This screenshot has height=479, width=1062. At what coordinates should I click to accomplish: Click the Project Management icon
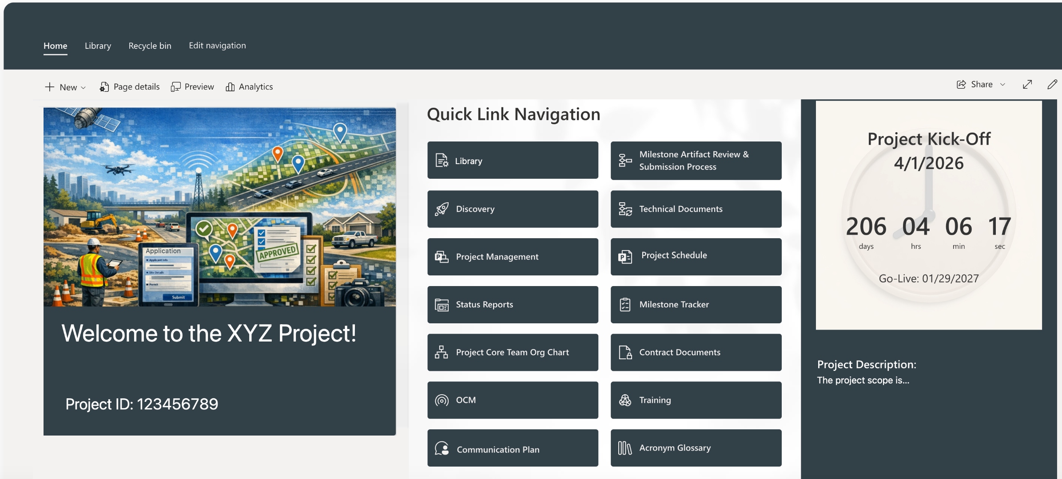[x=442, y=257]
